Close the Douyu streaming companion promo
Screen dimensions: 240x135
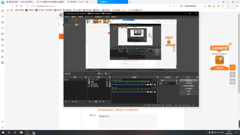(x=230, y=44)
